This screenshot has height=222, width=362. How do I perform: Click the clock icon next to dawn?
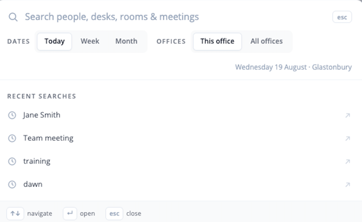coord(12,185)
